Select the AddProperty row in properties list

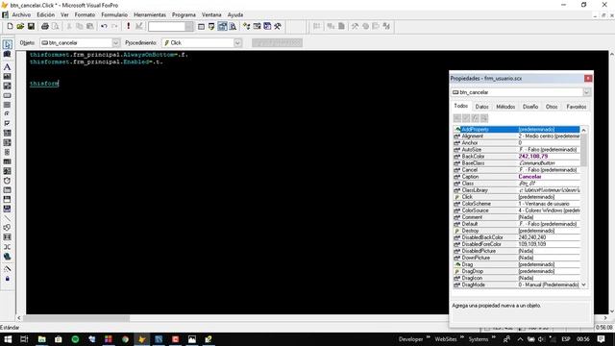517,130
